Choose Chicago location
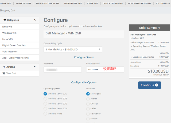171x123 pixels. tap(88, 104)
